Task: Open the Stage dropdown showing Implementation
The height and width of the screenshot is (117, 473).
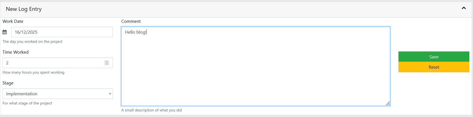Action: pos(58,94)
